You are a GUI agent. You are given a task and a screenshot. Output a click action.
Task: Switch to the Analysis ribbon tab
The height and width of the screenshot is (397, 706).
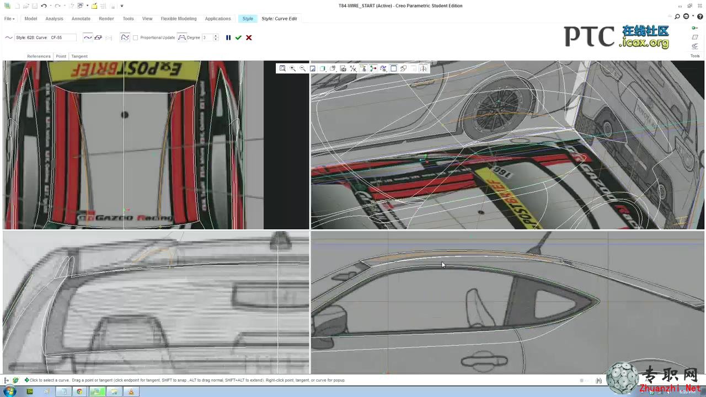click(x=54, y=19)
